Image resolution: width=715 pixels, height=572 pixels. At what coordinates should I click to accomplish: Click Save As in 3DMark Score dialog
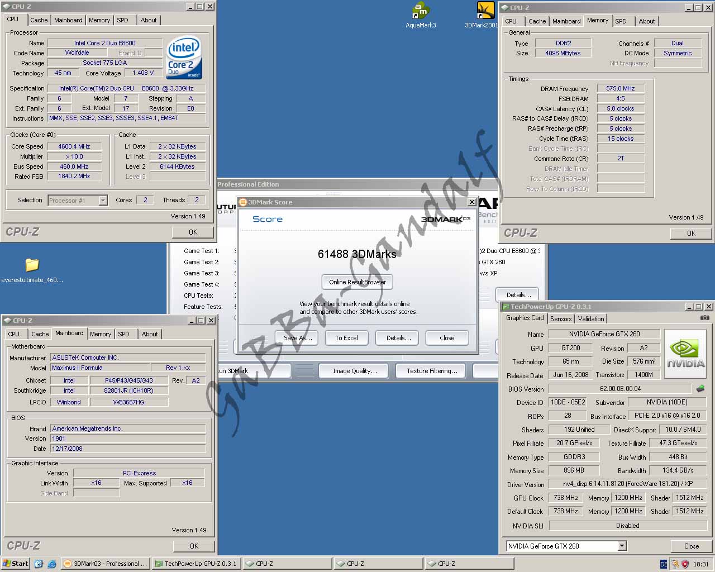298,338
